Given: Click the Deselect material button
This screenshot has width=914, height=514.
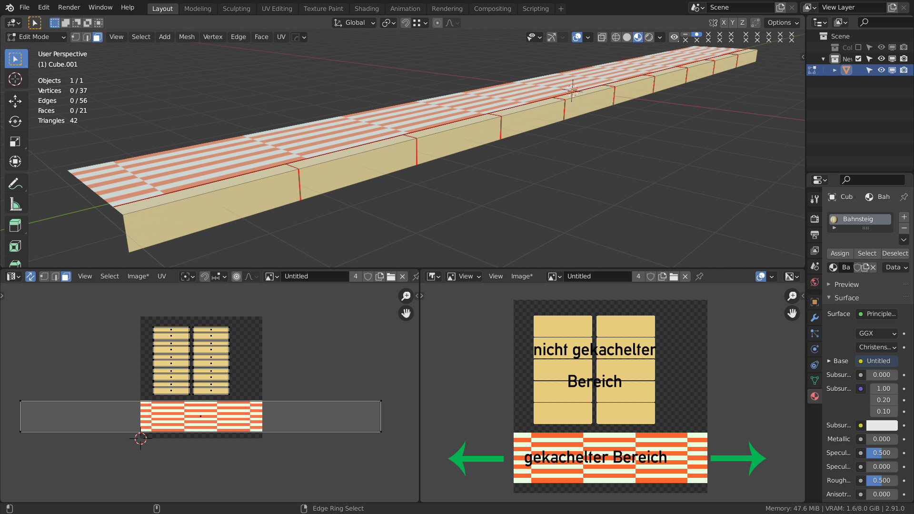Looking at the screenshot, I should click(x=894, y=254).
